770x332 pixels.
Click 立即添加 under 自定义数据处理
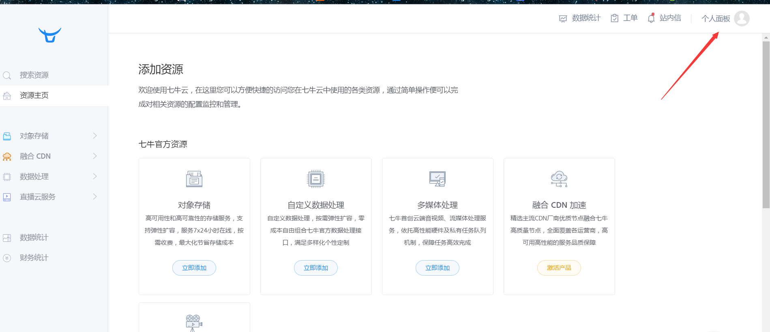point(316,268)
